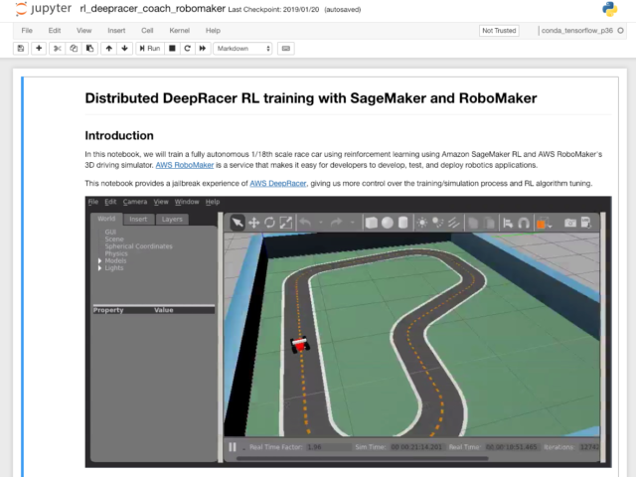This screenshot has height=477, width=636.
Task: Click the Real Time Factor value field
Action: coord(329,447)
